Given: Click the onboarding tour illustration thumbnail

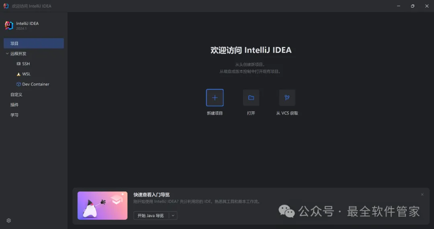Looking at the screenshot, I should point(102,205).
